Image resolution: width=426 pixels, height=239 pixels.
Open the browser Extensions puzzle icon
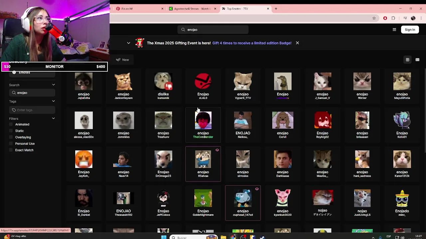(x=393, y=18)
